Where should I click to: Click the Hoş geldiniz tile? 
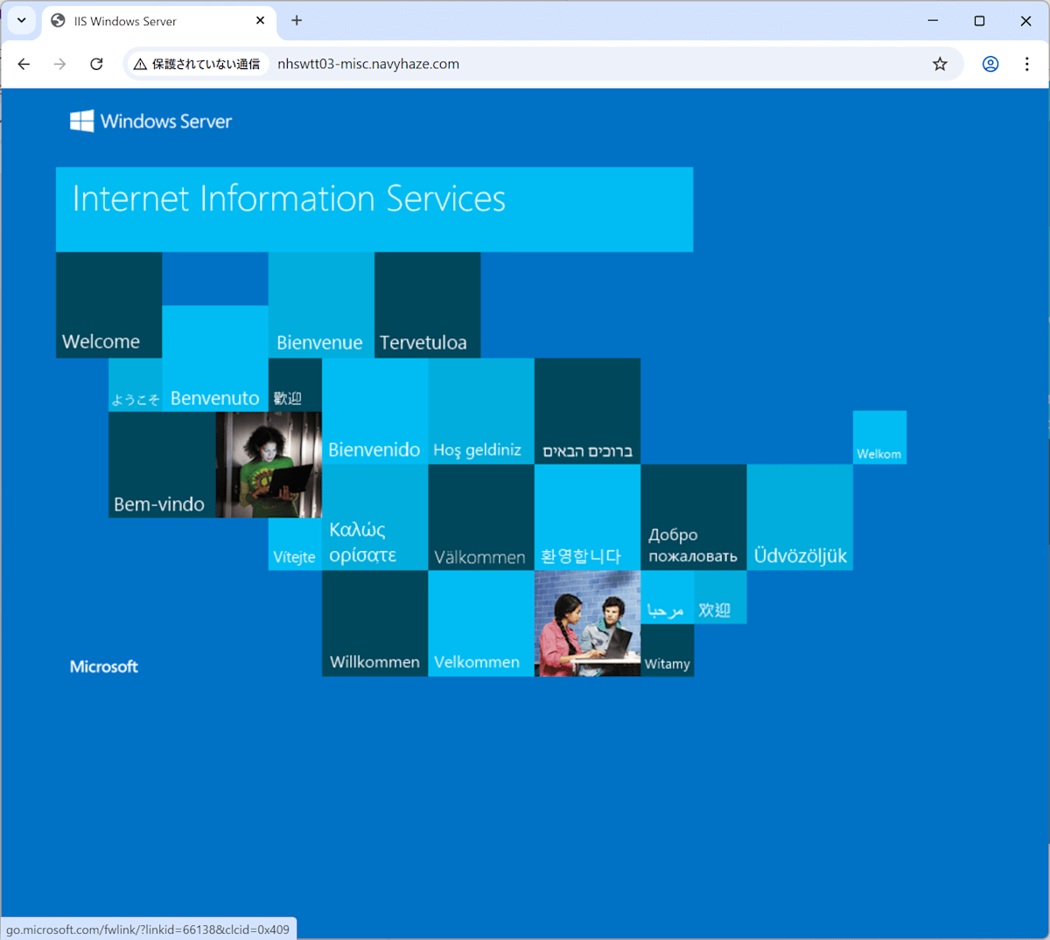coord(481,411)
